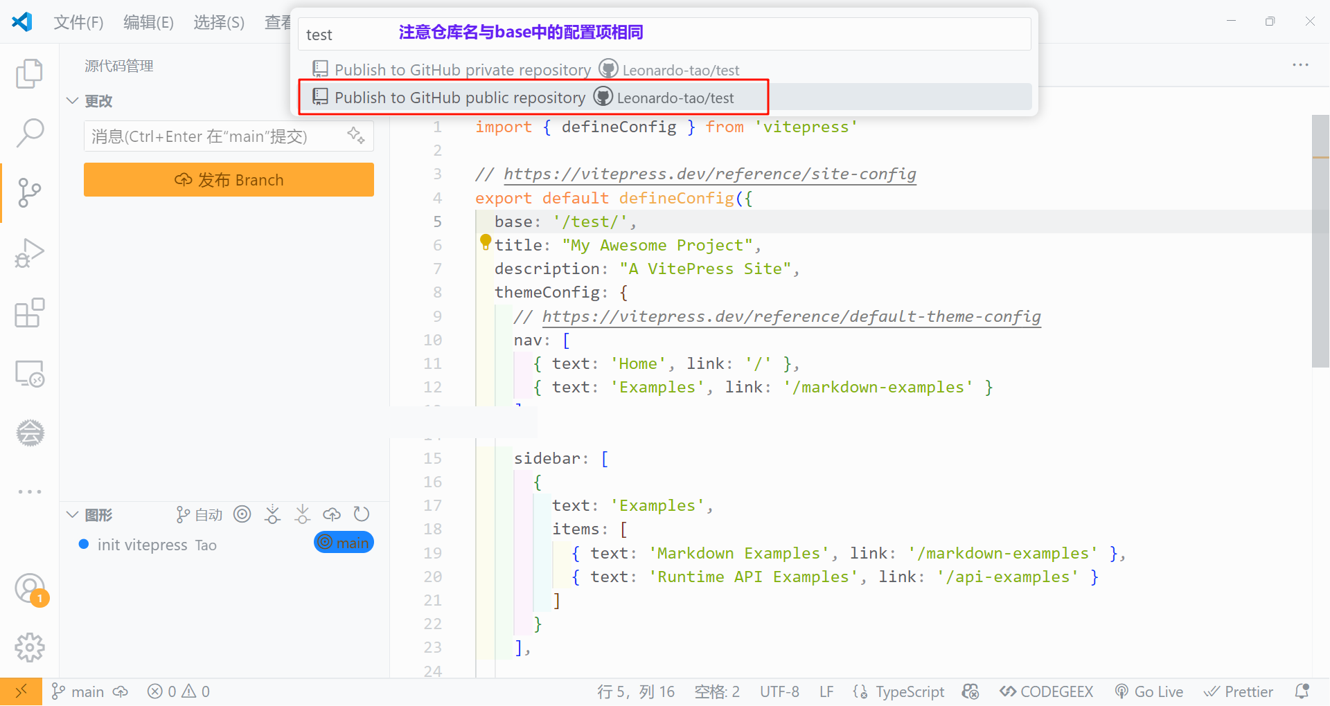1330x706 pixels.
Task: Click the lightbulb quick-fix icon on line 6
Action: [x=486, y=242]
